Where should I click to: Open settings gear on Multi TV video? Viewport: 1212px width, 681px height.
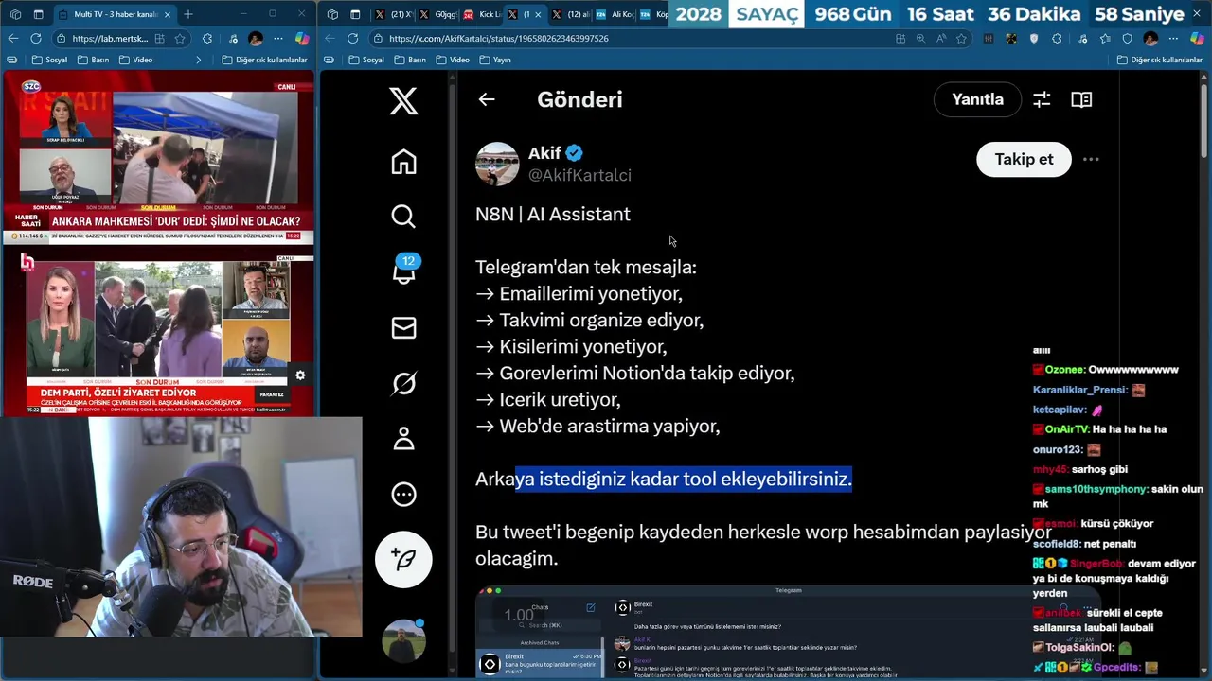(300, 375)
